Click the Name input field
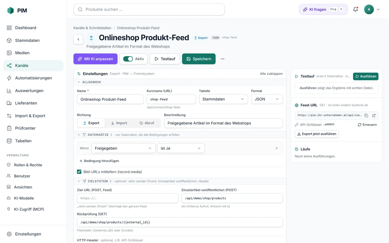The height and width of the screenshot is (243, 389). 110,99
